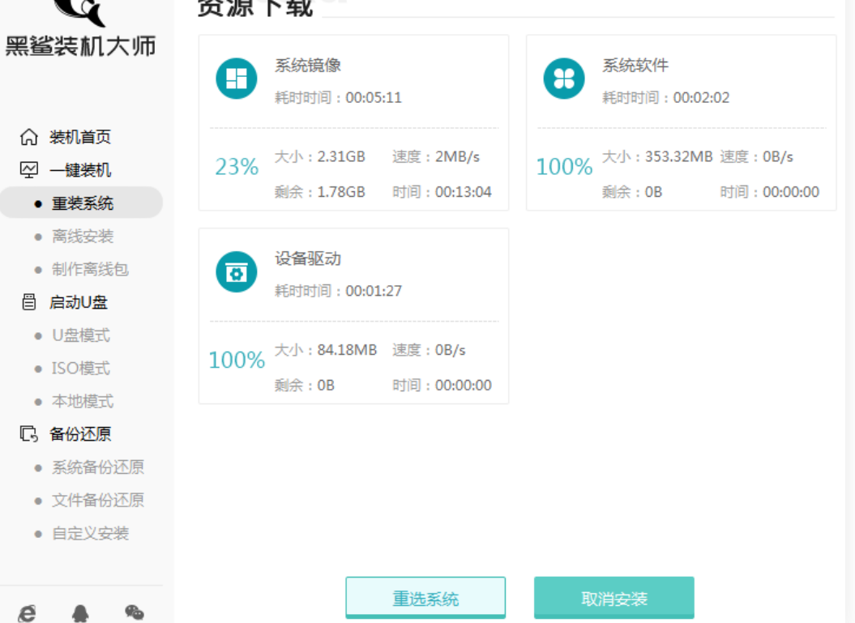855x623 pixels.
Task: Open 系统备份还原 page
Action: (97, 467)
